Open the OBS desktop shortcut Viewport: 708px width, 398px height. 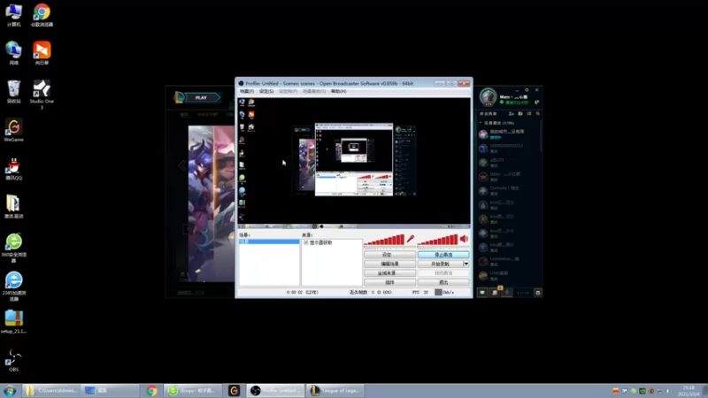point(13,360)
